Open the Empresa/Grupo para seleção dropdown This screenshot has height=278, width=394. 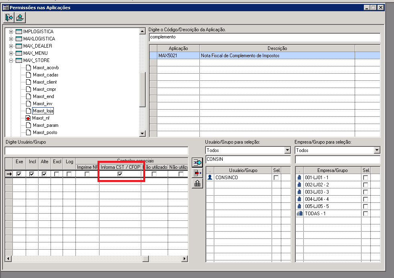point(377,150)
